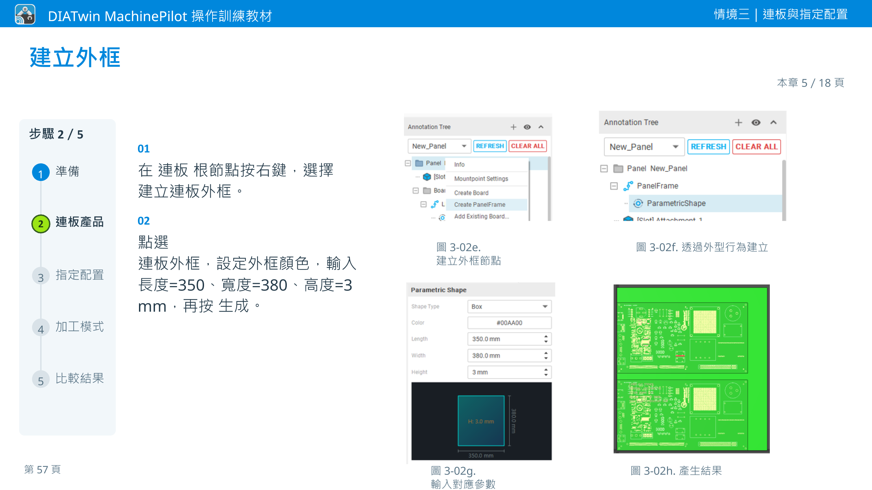Increase Height with the up spinner arrow
Image resolution: width=872 pixels, height=490 pixels.
click(x=546, y=370)
